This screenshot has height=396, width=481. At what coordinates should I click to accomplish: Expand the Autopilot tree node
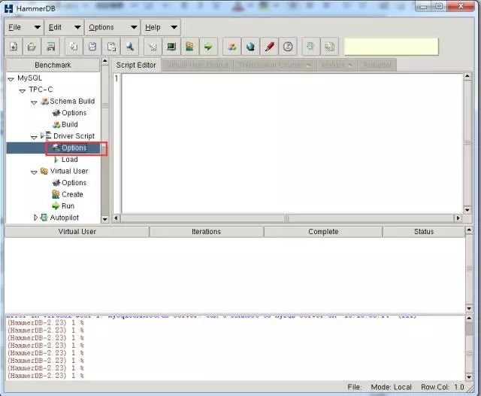[x=35, y=218]
